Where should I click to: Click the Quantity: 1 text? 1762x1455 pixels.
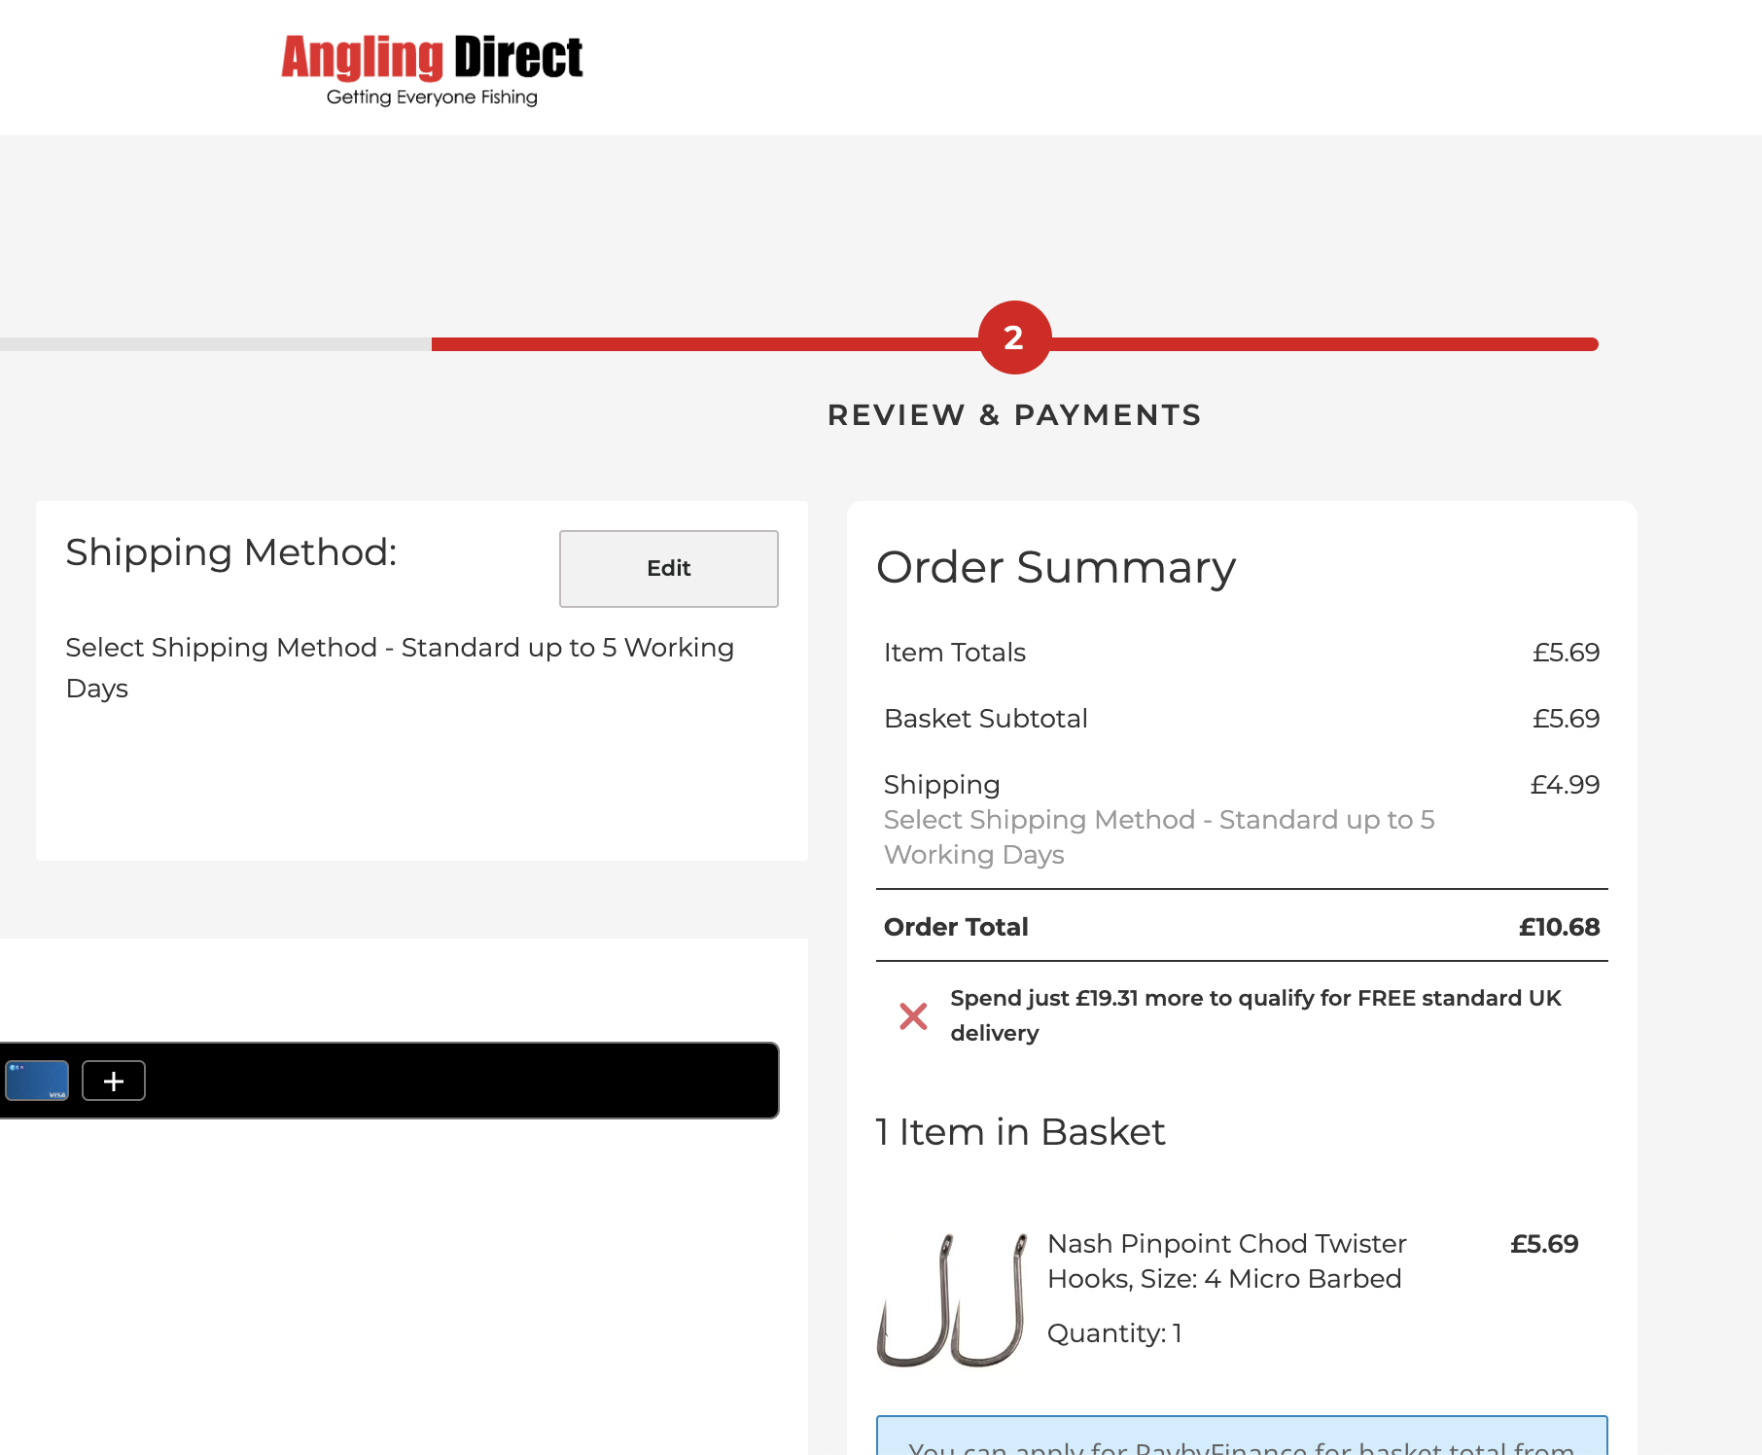coord(1114,1333)
